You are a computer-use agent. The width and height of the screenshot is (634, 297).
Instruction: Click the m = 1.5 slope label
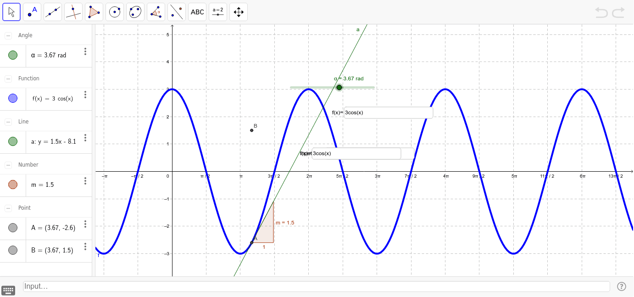click(x=285, y=223)
